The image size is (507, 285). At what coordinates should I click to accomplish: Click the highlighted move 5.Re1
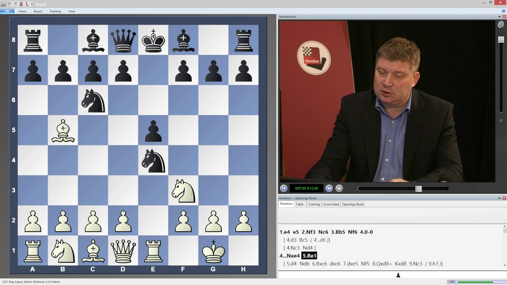coord(309,256)
